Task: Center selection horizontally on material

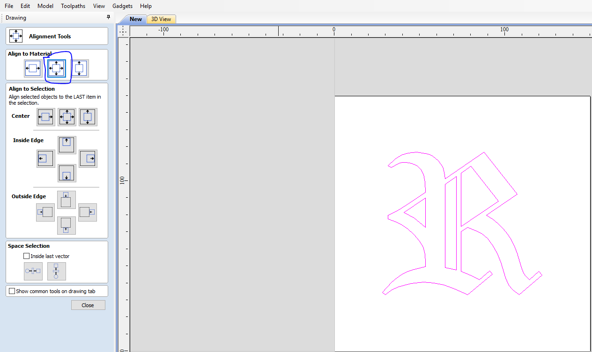Action: pyautogui.click(x=32, y=68)
